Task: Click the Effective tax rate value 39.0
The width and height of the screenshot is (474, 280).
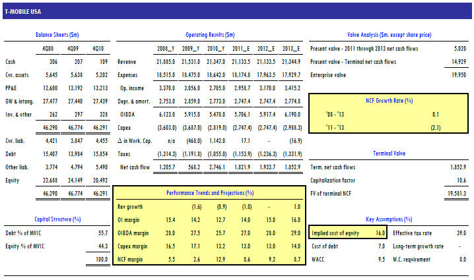Action: pyautogui.click(x=461, y=233)
